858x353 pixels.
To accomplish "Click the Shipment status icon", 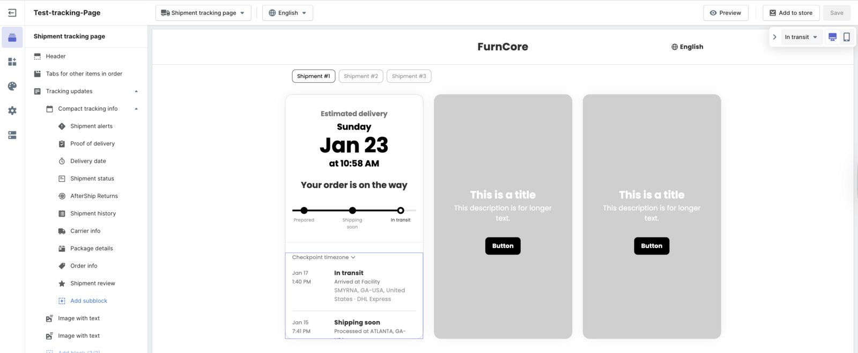I will click(x=62, y=179).
